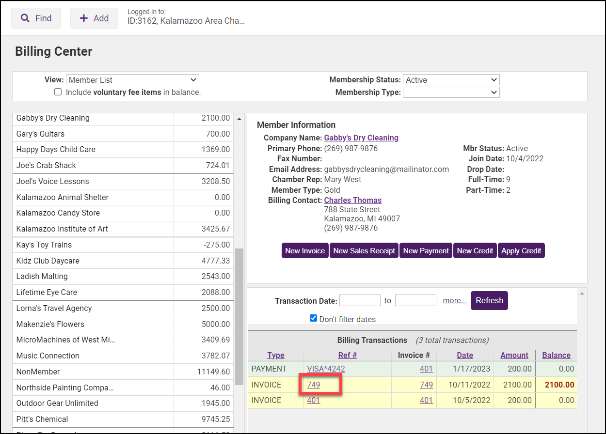606x434 pixels.
Task: Enable Include voluntary fee items checkbox
Action: point(58,92)
